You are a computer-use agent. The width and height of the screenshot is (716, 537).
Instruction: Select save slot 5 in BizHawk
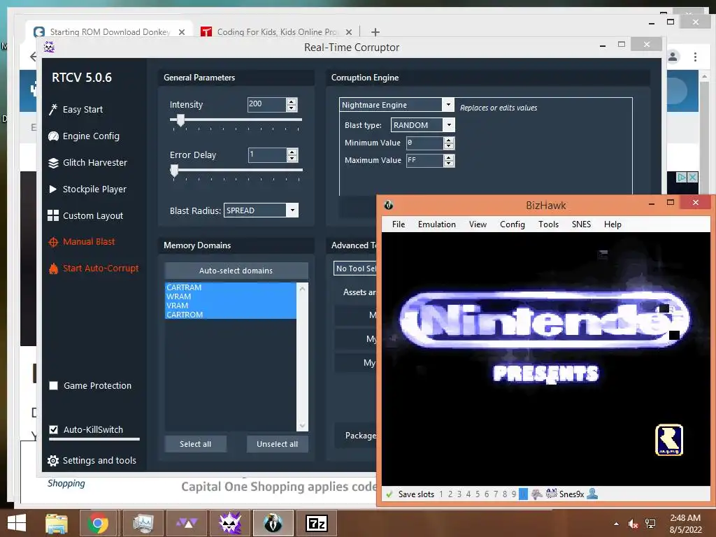point(478,494)
